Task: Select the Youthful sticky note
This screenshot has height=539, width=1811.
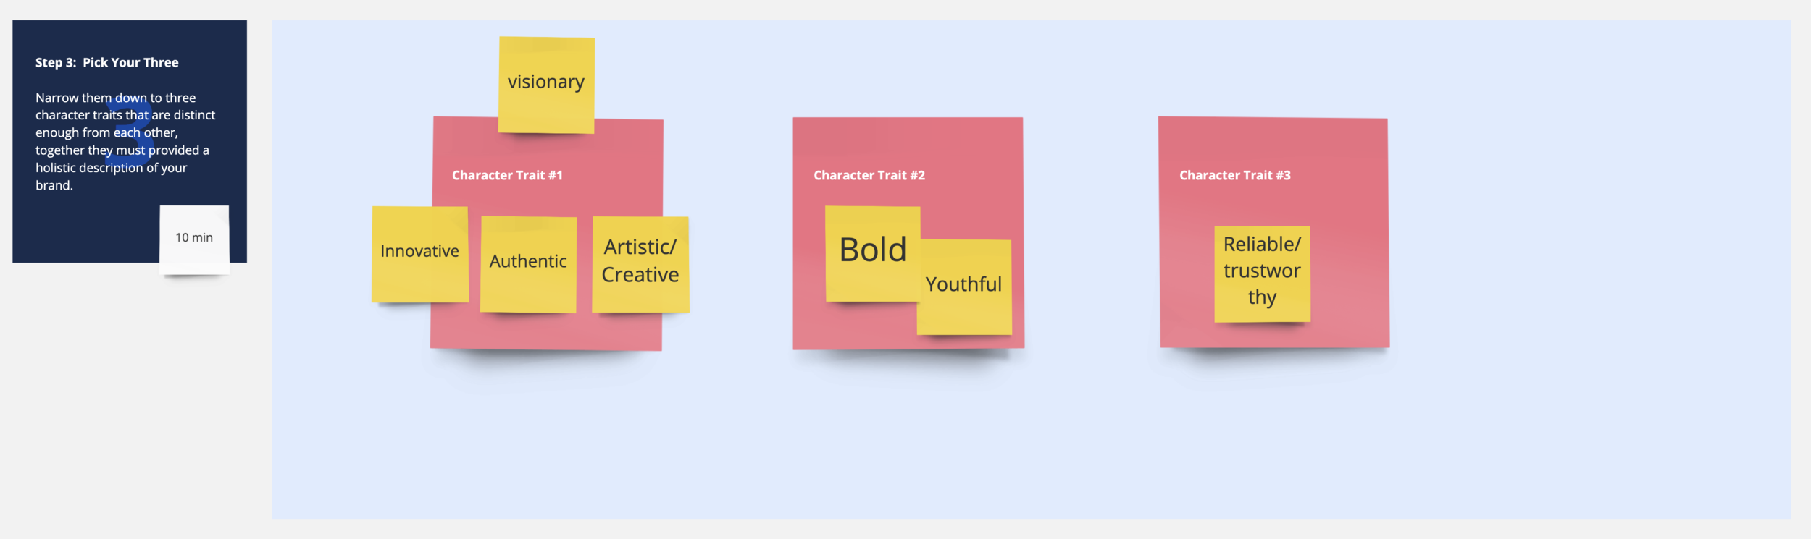Action: [964, 287]
